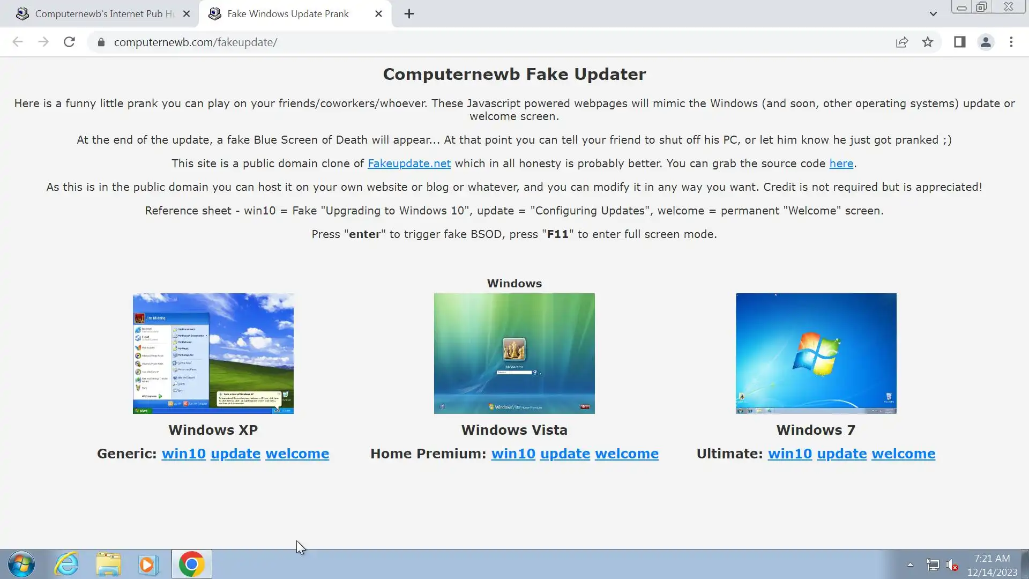
Task: Toggle the browser side panel icon
Action: (959, 42)
